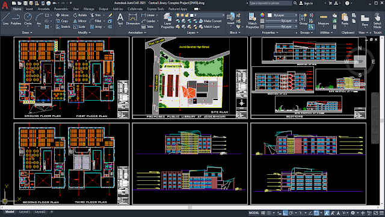Toggle polar tracking in status bar
385x217 pixels.
click(291, 213)
